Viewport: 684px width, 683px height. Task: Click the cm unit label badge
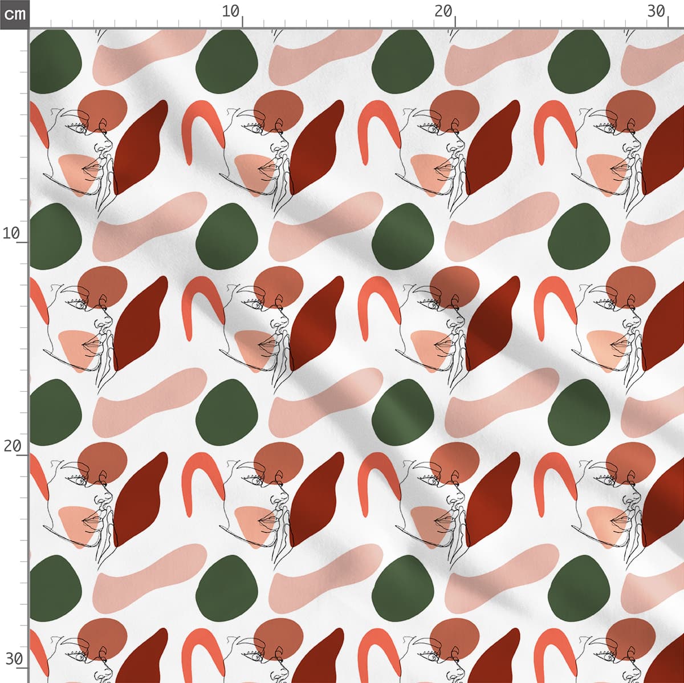14,14
